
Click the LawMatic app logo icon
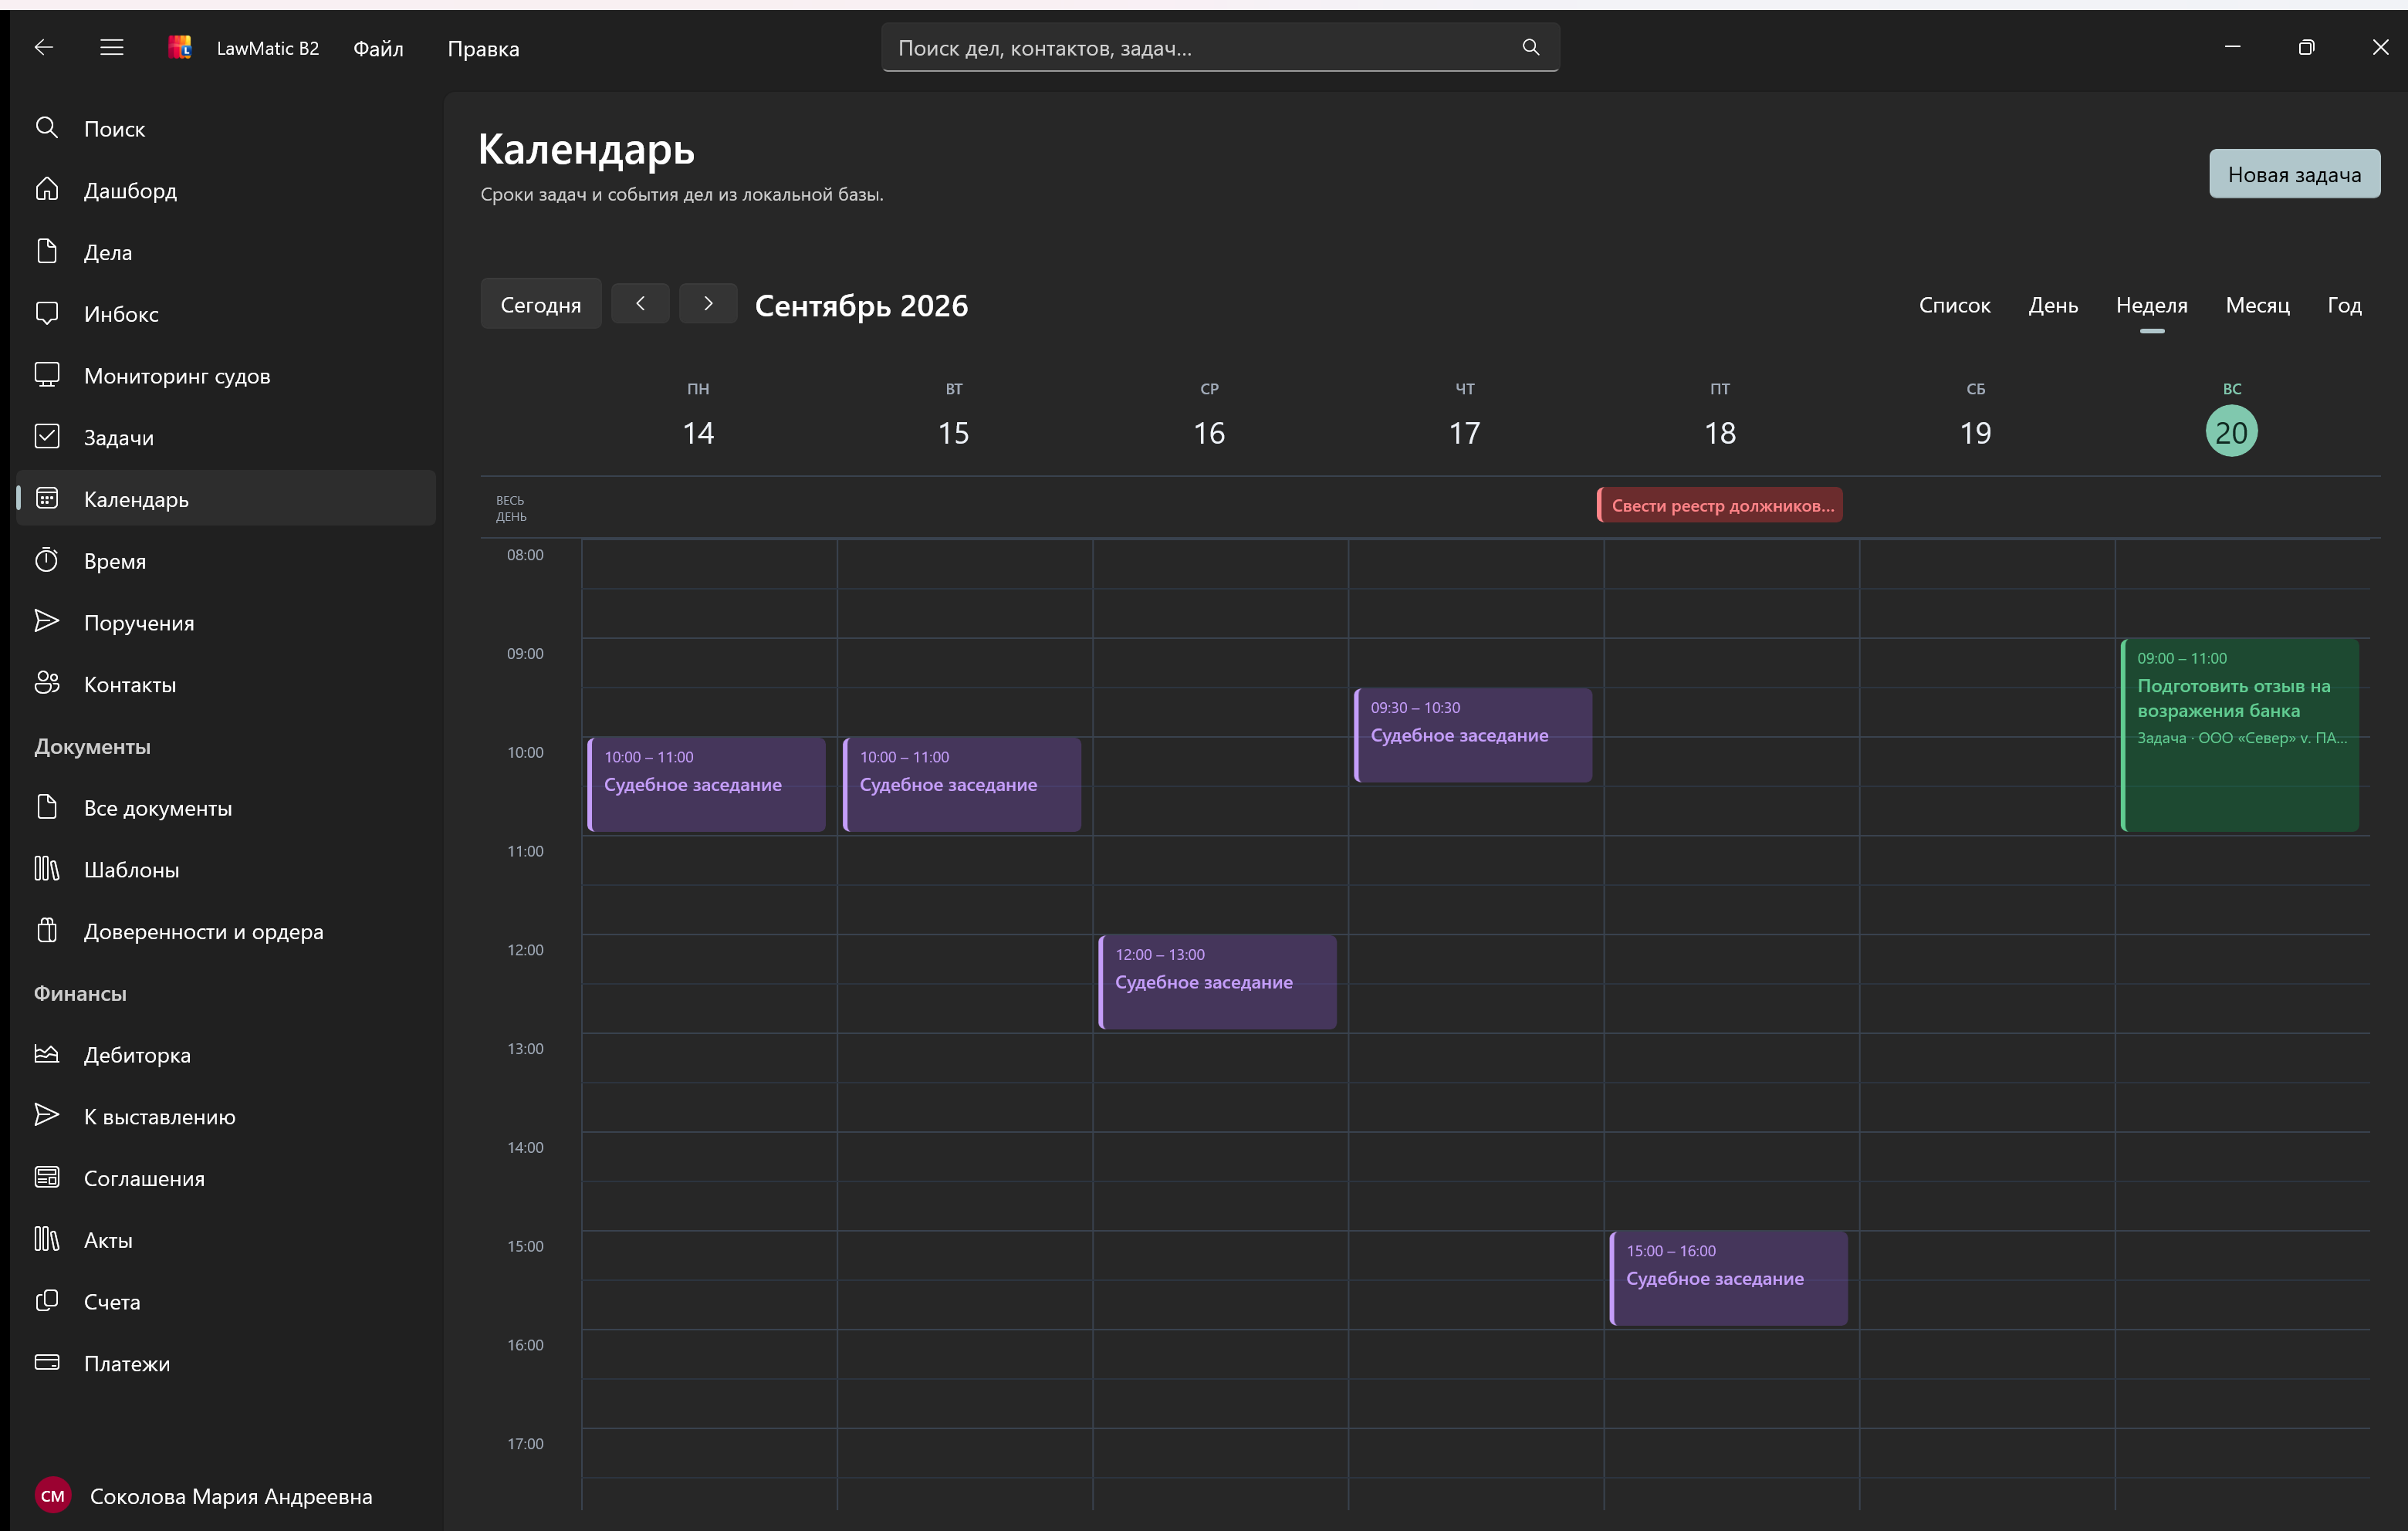pos(180,47)
